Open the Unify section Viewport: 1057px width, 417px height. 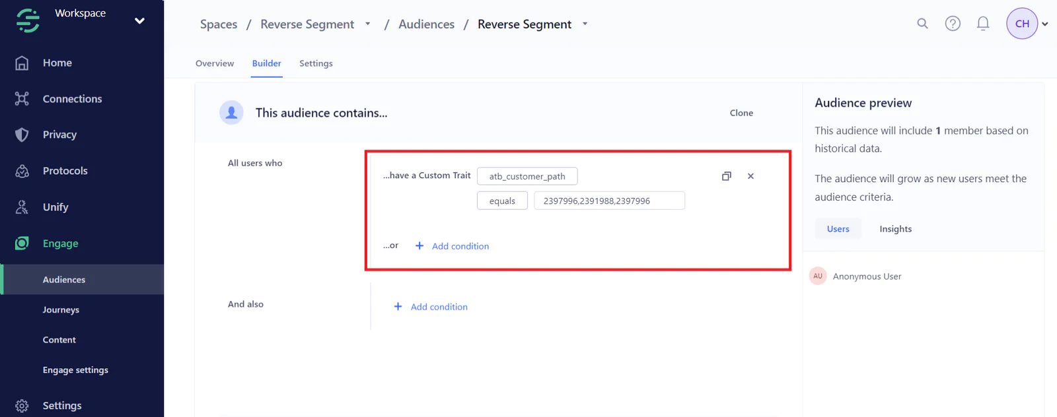coord(55,207)
